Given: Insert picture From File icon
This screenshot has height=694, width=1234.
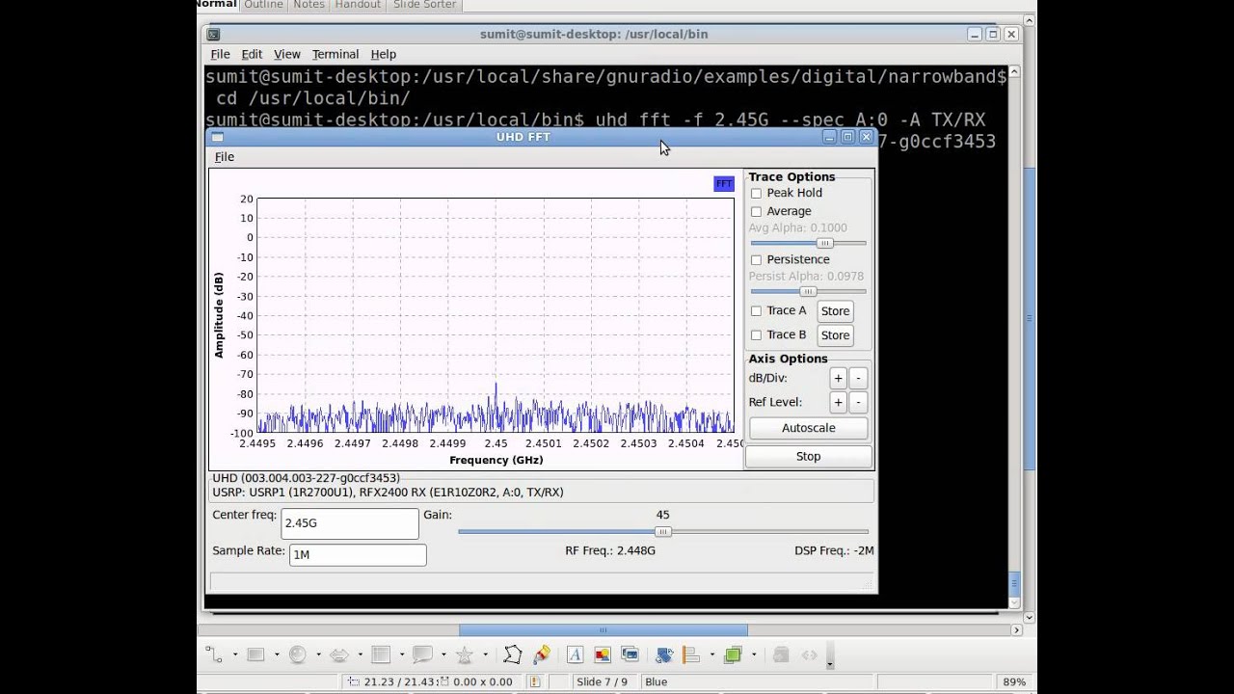Looking at the screenshot, I should coord(603,654).
